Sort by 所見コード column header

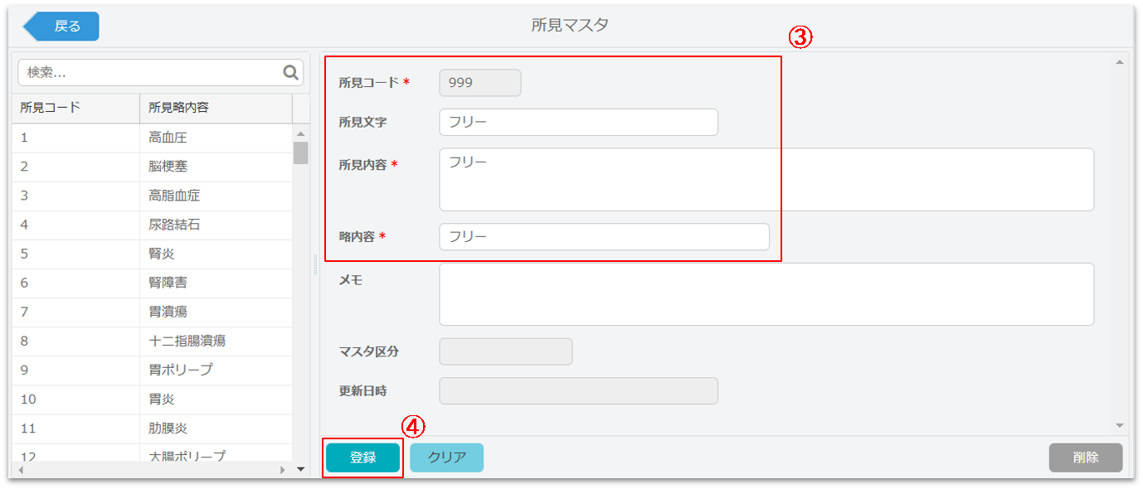(75, 108)
